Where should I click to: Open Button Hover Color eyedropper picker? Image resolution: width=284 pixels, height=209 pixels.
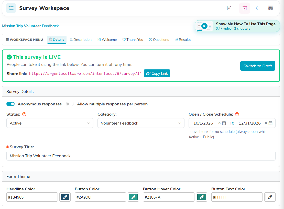click(x=202, y=197)
